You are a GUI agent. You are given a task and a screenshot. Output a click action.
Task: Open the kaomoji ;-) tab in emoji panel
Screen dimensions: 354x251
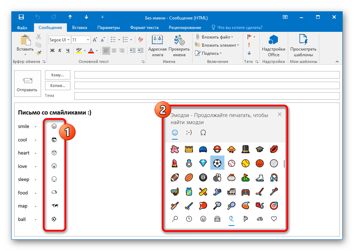[x=189, y=133]
